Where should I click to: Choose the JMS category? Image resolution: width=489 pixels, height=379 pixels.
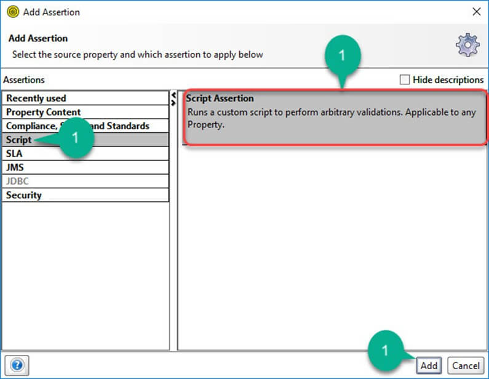coord(15,167)
